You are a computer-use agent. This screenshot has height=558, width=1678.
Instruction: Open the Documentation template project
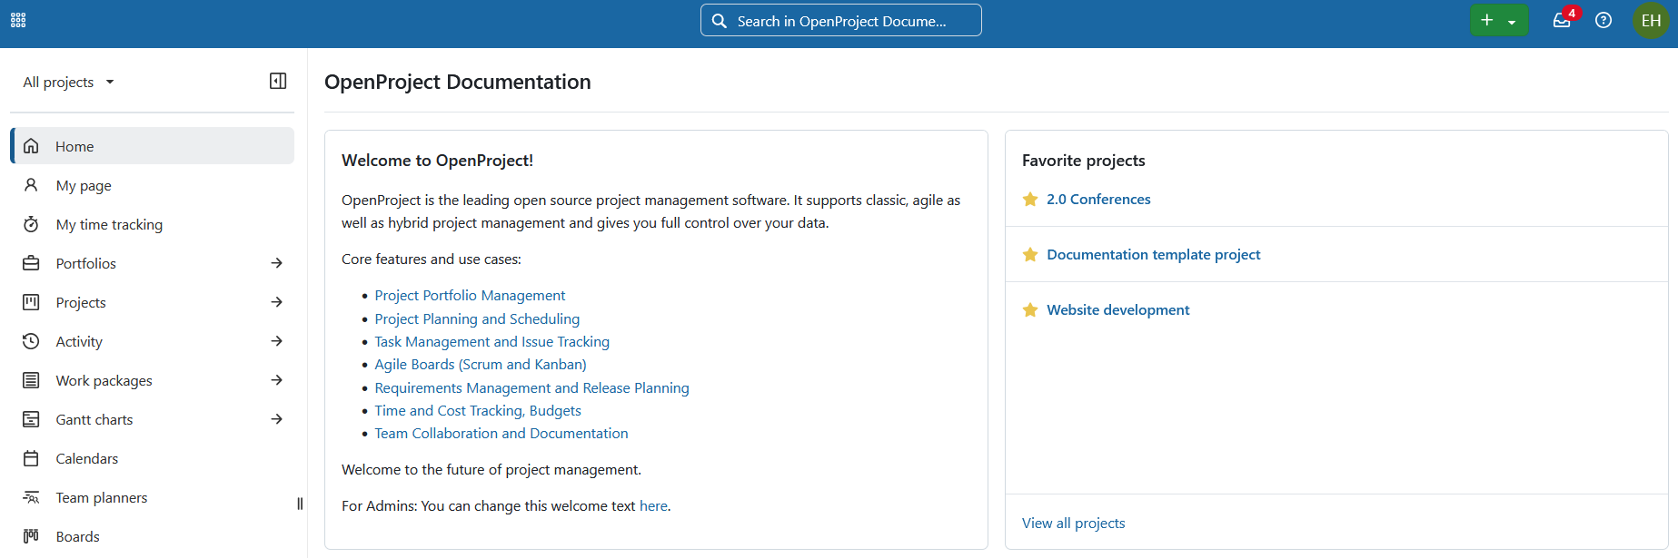coord(1153,255)
